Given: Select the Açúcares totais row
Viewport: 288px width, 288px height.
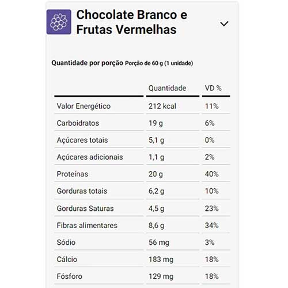Looking at the screenshot, I should [142, 140].
